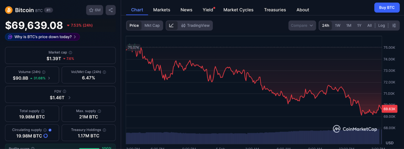This screenshot has height=149, width=404.
Task: Open the Yield tab
Action: (208, 10)
